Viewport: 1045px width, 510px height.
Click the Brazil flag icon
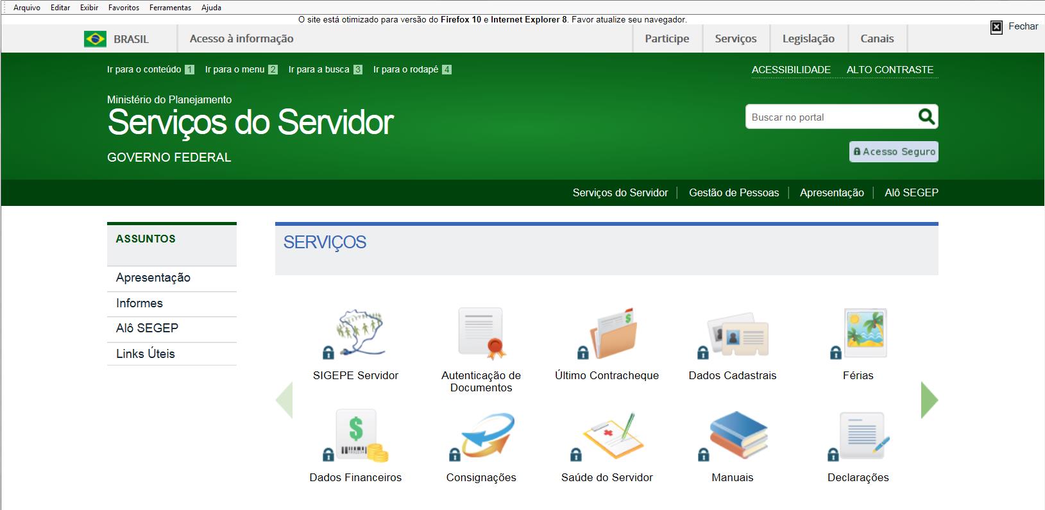(x=95, y=39)
